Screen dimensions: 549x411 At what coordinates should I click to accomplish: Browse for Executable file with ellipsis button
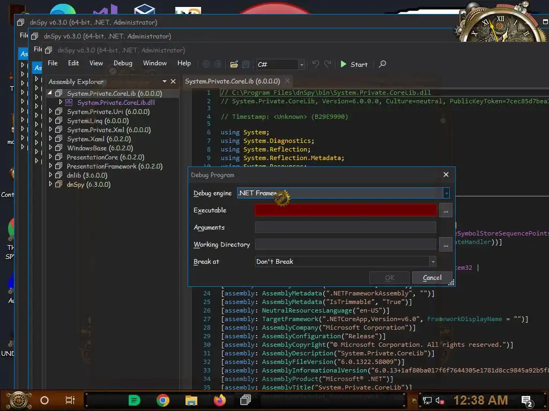click(446, 210)
